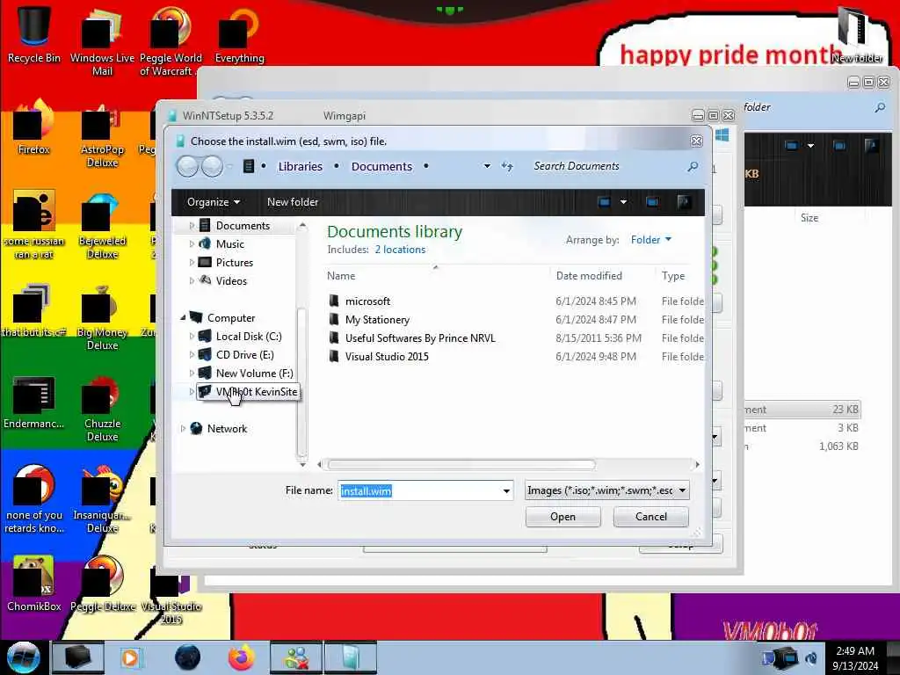Expand Documents in navigation tree

192,226
